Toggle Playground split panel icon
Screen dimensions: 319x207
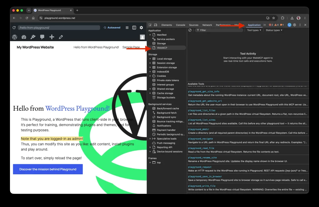134,27
